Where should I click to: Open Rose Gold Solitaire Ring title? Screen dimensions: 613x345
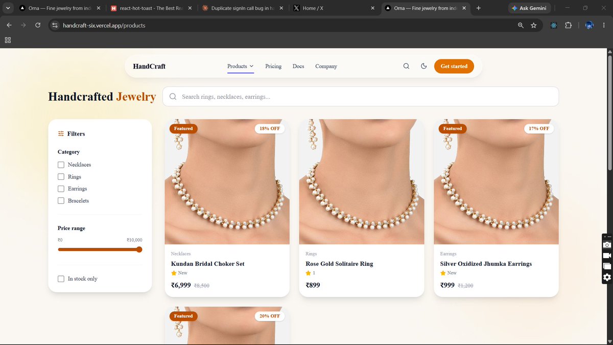[x=339, y=264]
